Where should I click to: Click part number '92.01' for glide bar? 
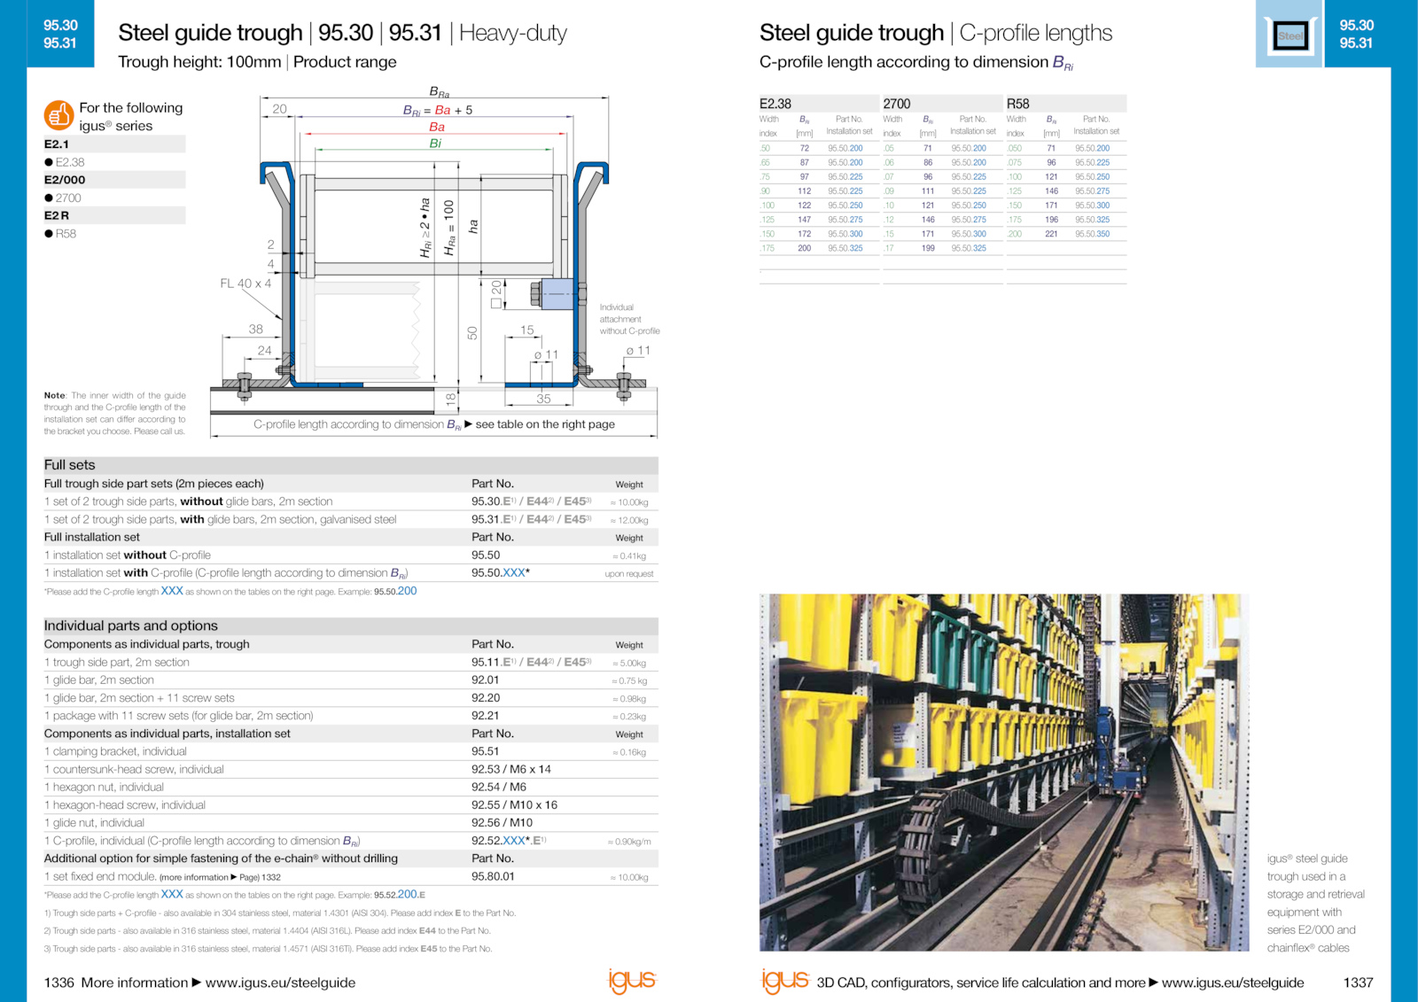(485, 680)
